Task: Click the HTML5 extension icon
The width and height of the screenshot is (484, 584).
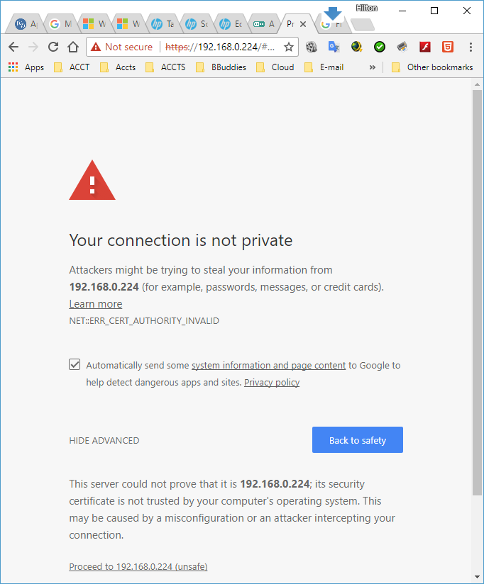Action: [447, 47]
